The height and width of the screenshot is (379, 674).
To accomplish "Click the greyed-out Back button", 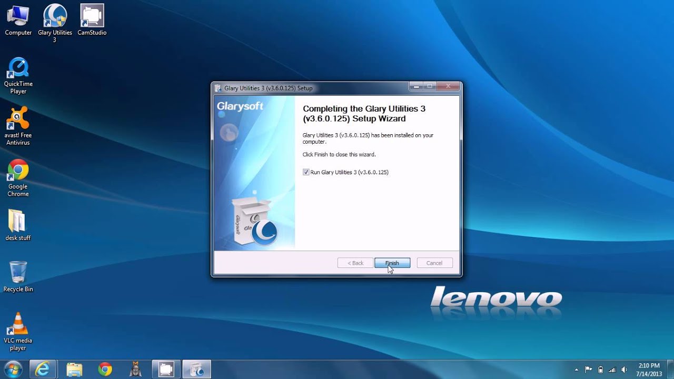I will (x=355, y=263).
